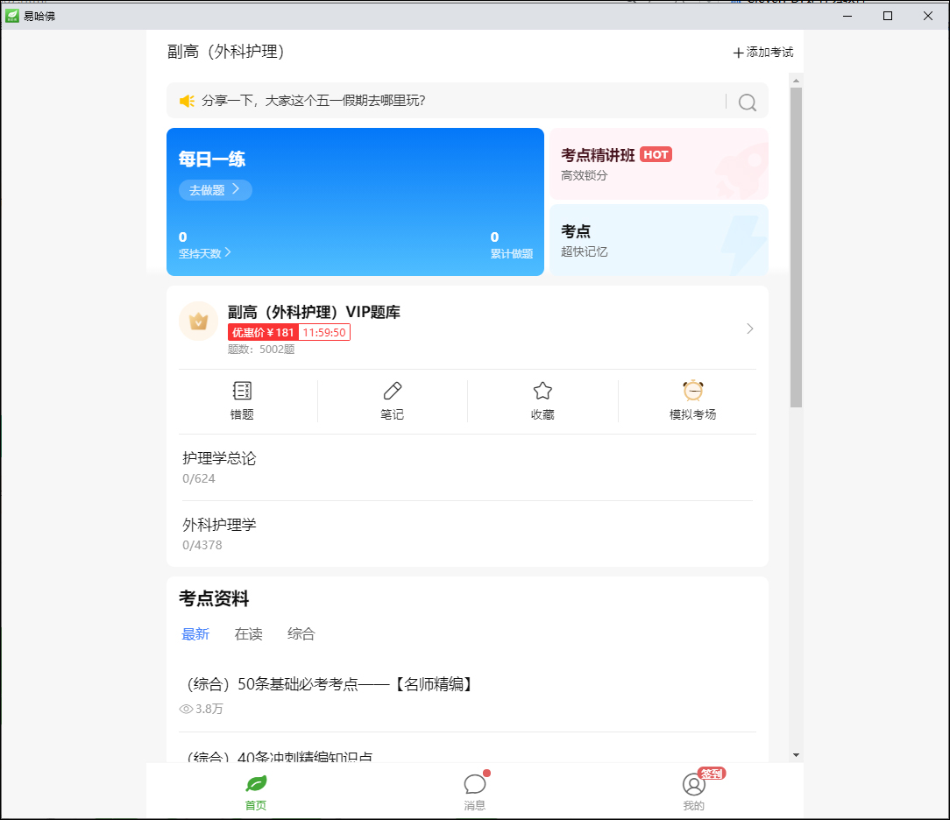Click the VIP crown icon
The height and width of the screenshot is (820, 950).
(199, 321)
